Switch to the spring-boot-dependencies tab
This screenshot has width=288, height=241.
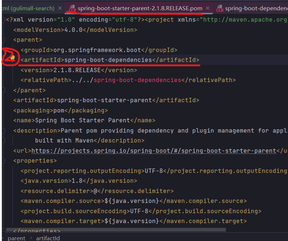(x=256, y=8)
